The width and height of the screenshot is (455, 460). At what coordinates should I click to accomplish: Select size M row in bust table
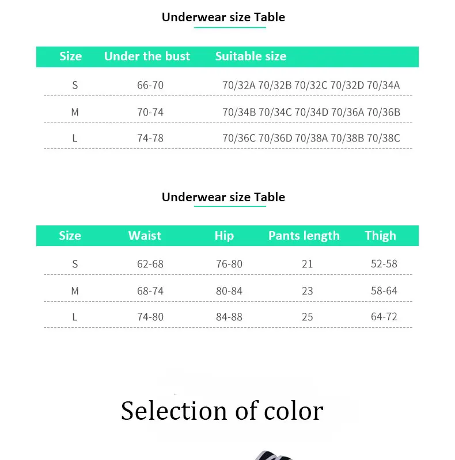coord(228,112)
